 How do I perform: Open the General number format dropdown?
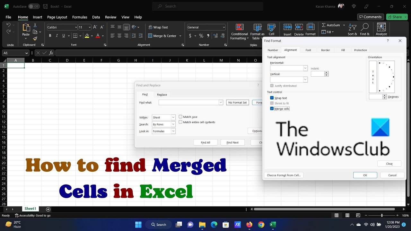pos(223,27)
